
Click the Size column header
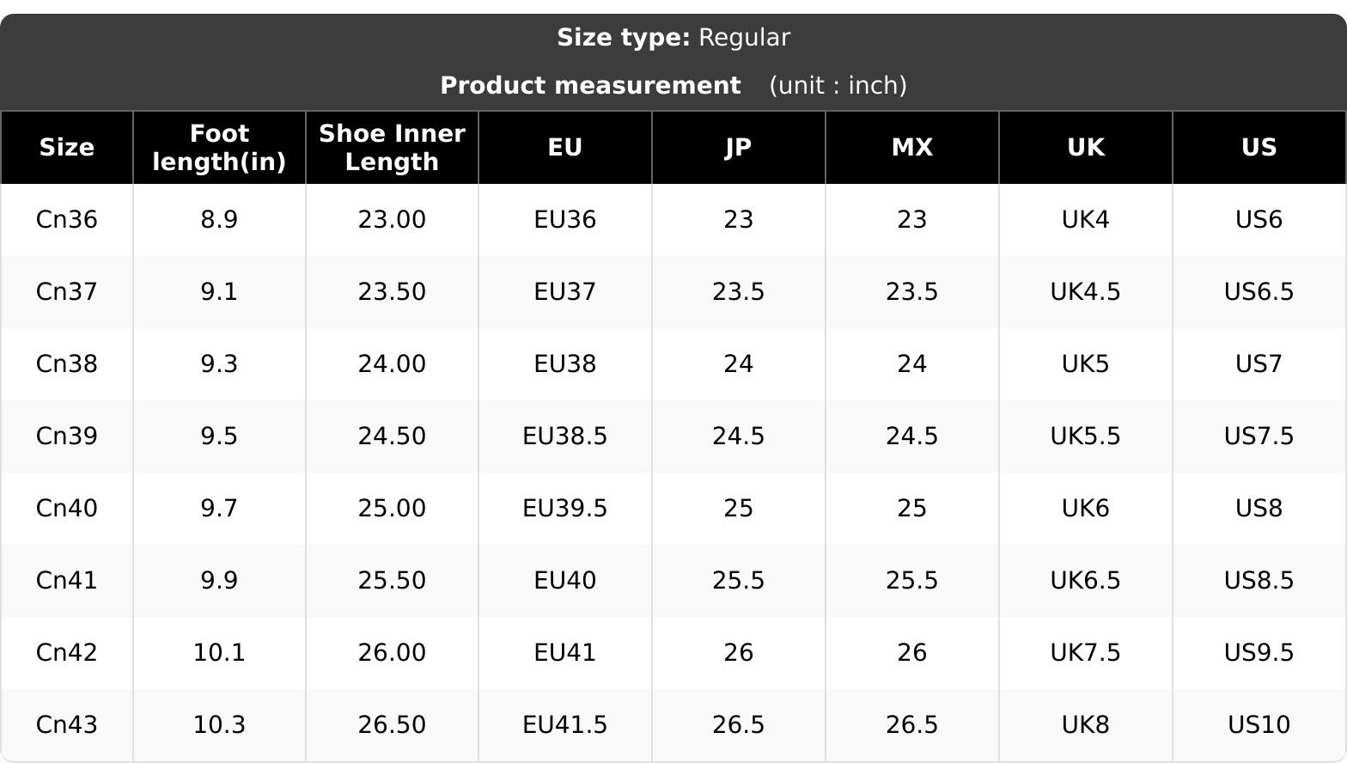coord(67,148)
